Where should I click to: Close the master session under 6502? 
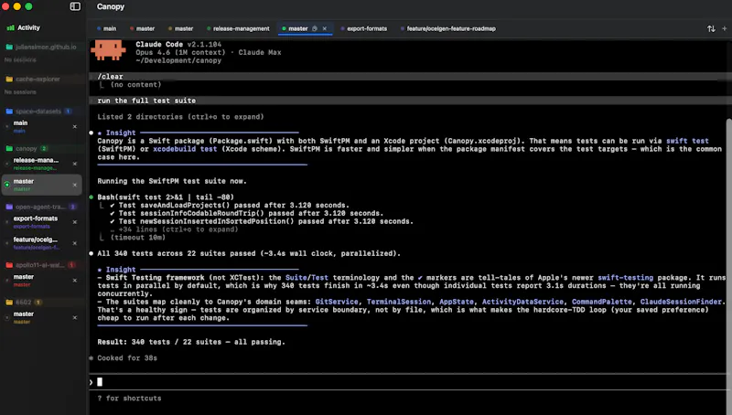coord(75,318)
